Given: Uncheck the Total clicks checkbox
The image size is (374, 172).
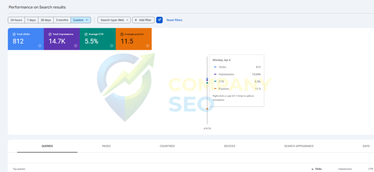Looking at the screenshot, I should pos(14,34).
